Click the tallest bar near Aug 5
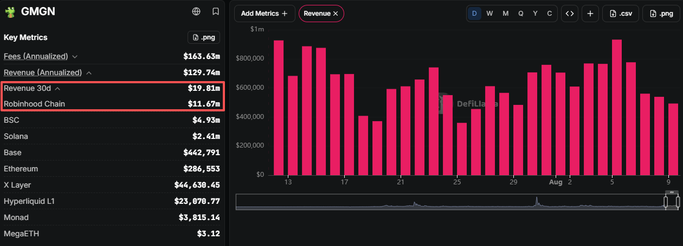 coord(616,107)
